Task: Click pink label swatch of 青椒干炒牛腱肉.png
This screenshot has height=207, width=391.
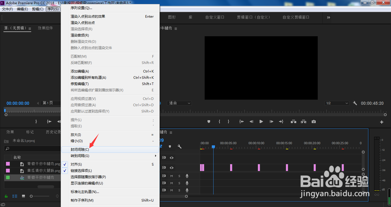Action: point(8,164)
